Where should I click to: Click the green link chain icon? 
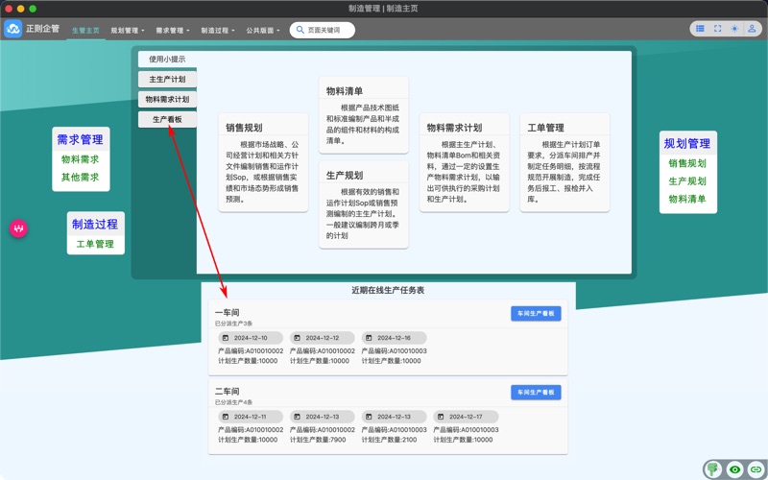point(756,469)
